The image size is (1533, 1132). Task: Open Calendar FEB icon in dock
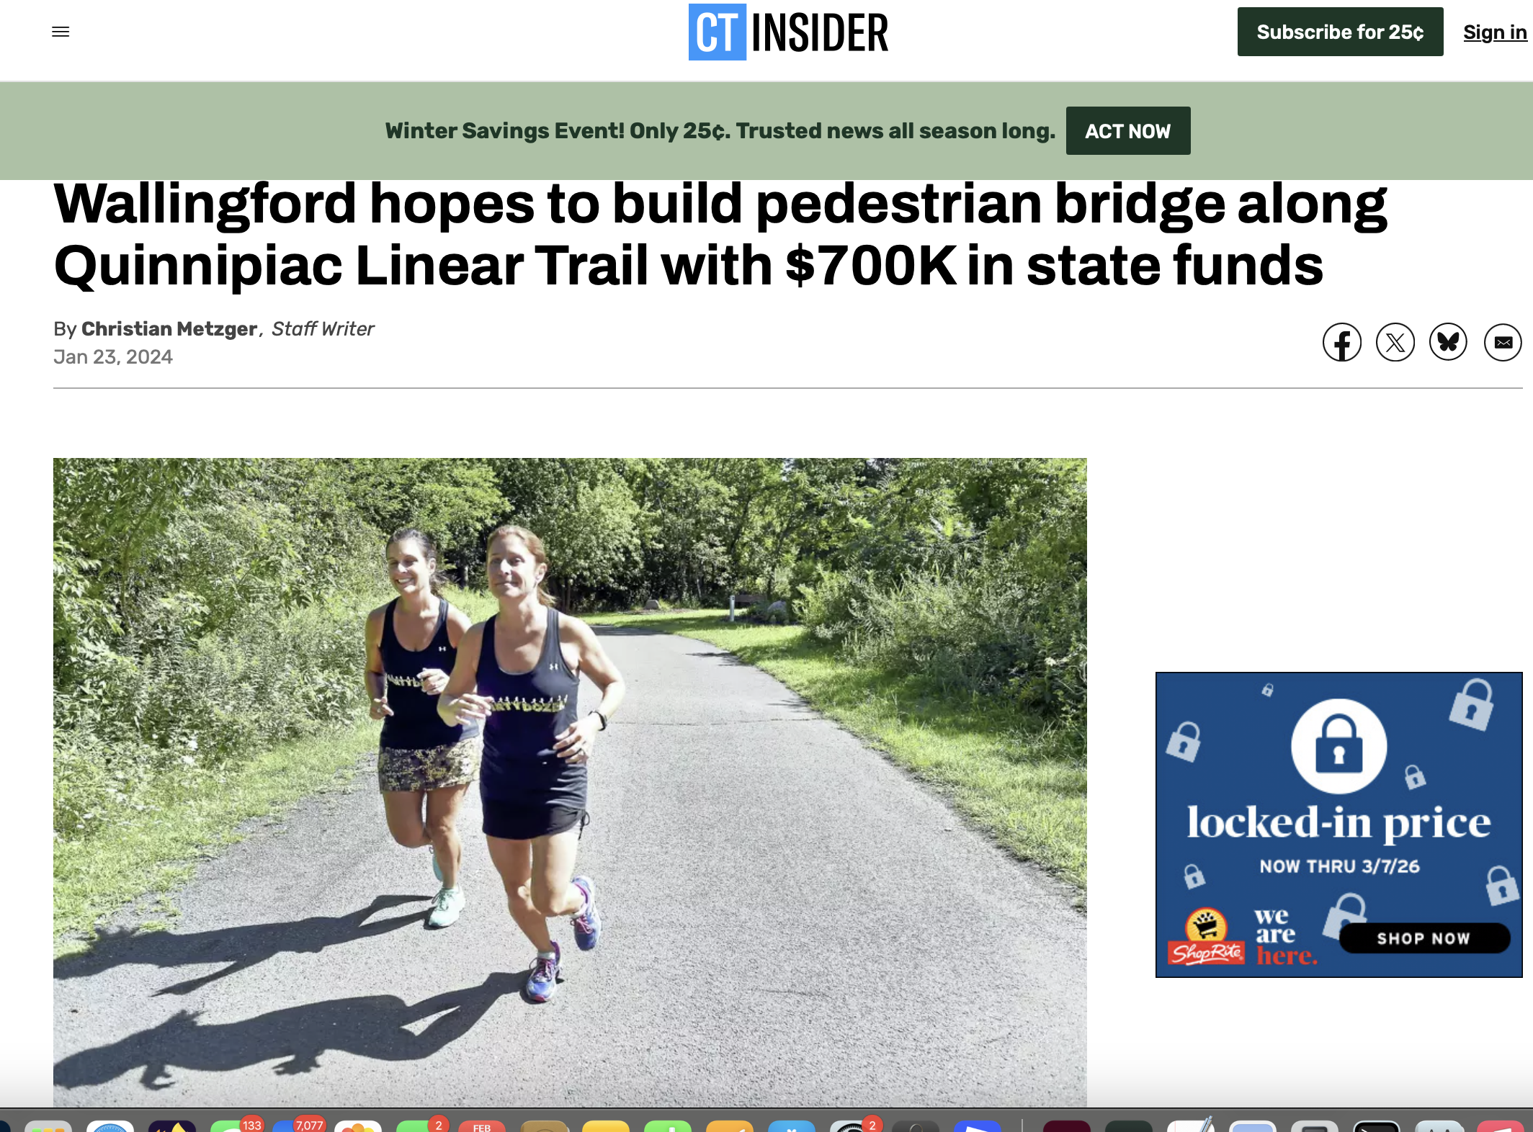482,1126
